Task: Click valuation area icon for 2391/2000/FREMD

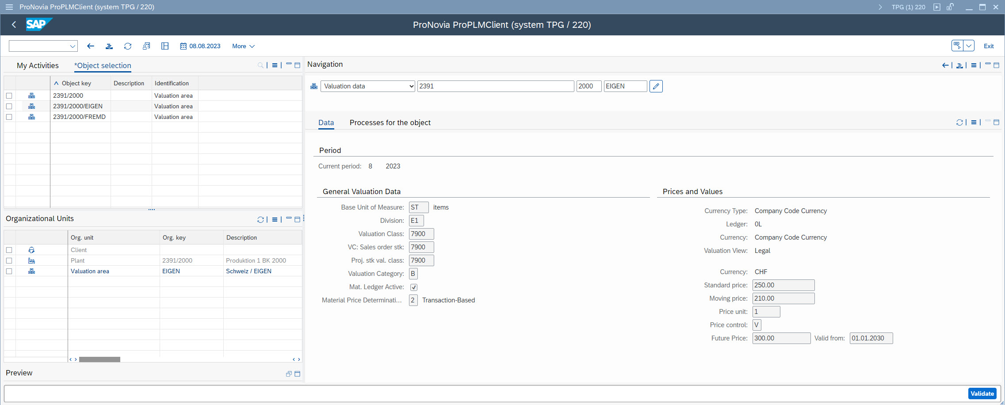Action: (31, 117)
